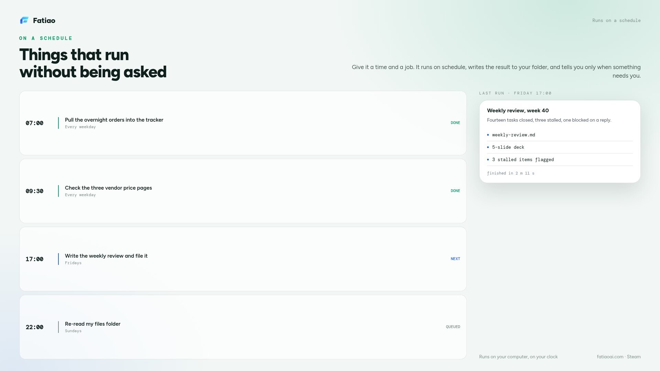The width and height of the screenshot is (660, 371).
Task: Click the 'Fridays' recurrence label
Action: [73, 263]
